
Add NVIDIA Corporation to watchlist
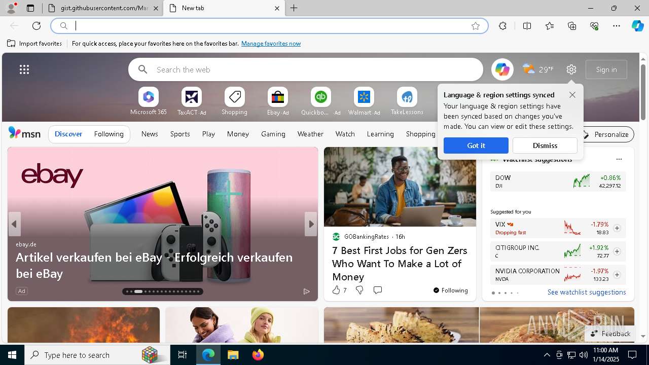pos(617,275)
